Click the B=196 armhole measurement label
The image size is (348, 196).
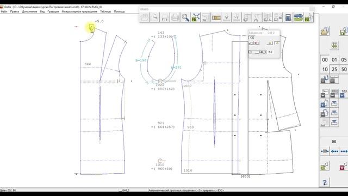tap(141, 60)
